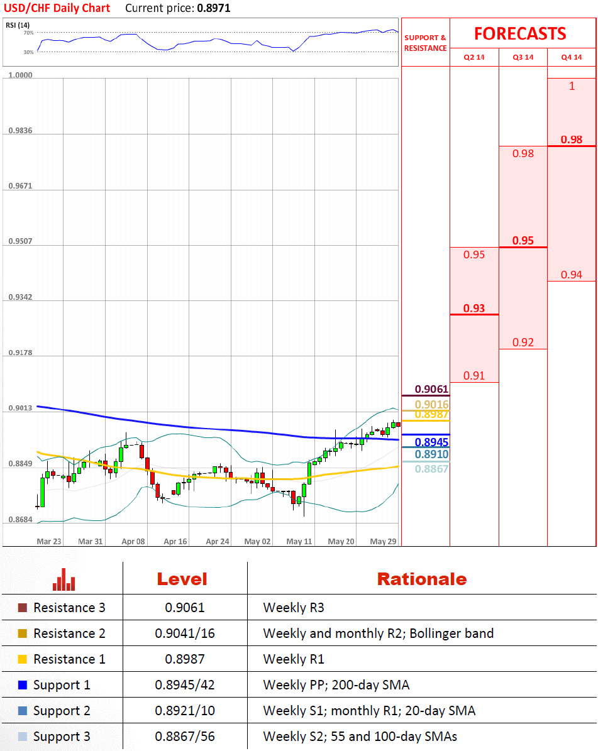
Task: Click the SUPPORT & RESISTANCE header
Action: [425, 43]
